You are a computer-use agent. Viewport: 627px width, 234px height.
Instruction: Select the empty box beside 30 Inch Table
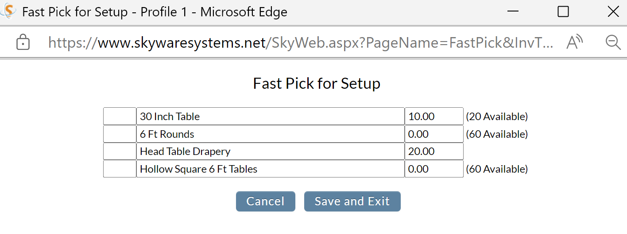click(120, 117)
